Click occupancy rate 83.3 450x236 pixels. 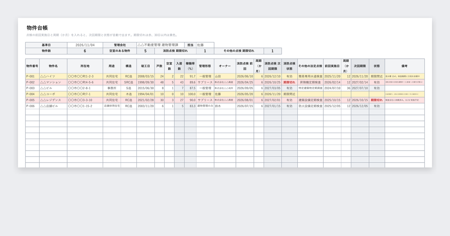click(190, 106)
